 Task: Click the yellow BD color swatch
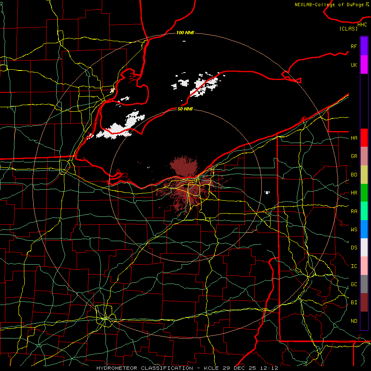364,175
